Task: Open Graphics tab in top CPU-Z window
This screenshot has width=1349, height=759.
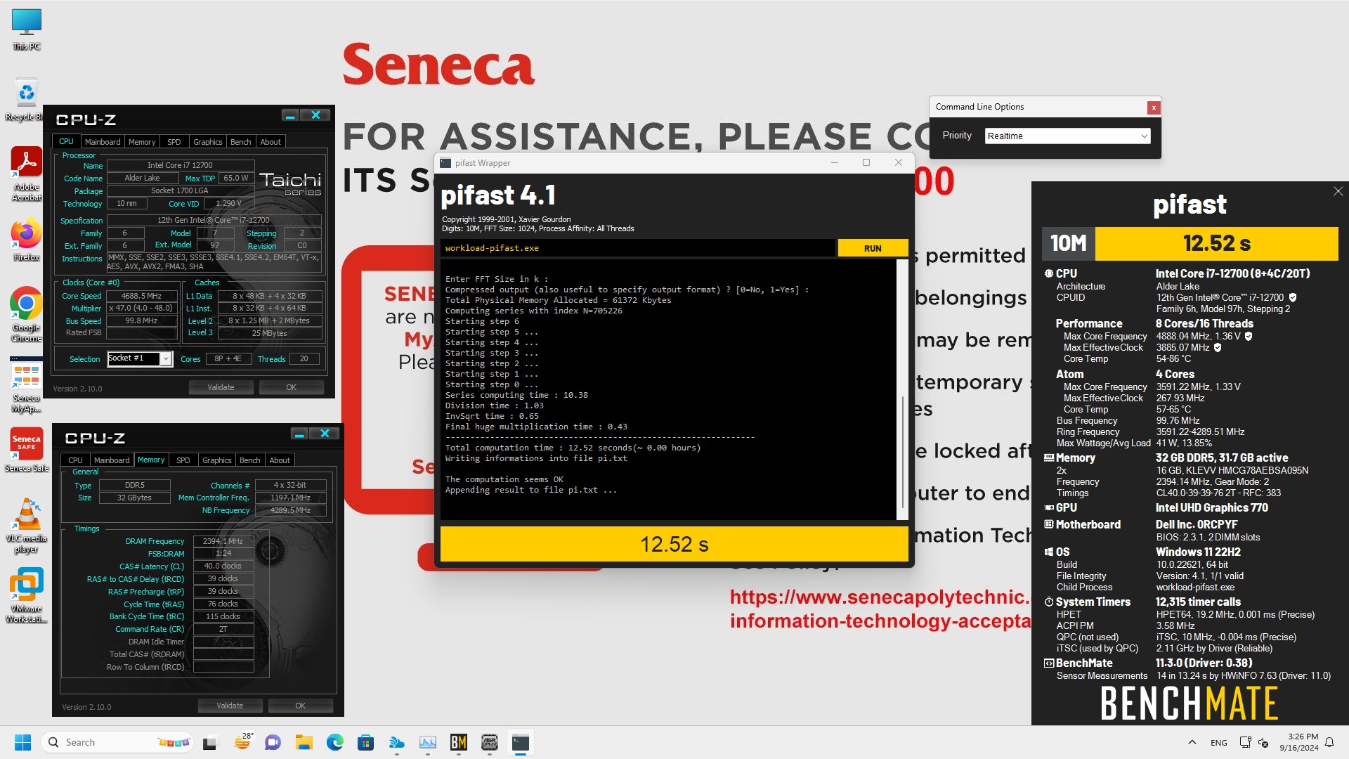Action: click(208, 142)
